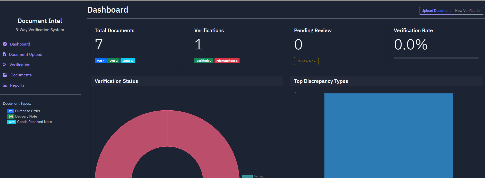Open Documents from the sidebar
This screenshot has height=178, width=485.
click(x=21, y=75)
